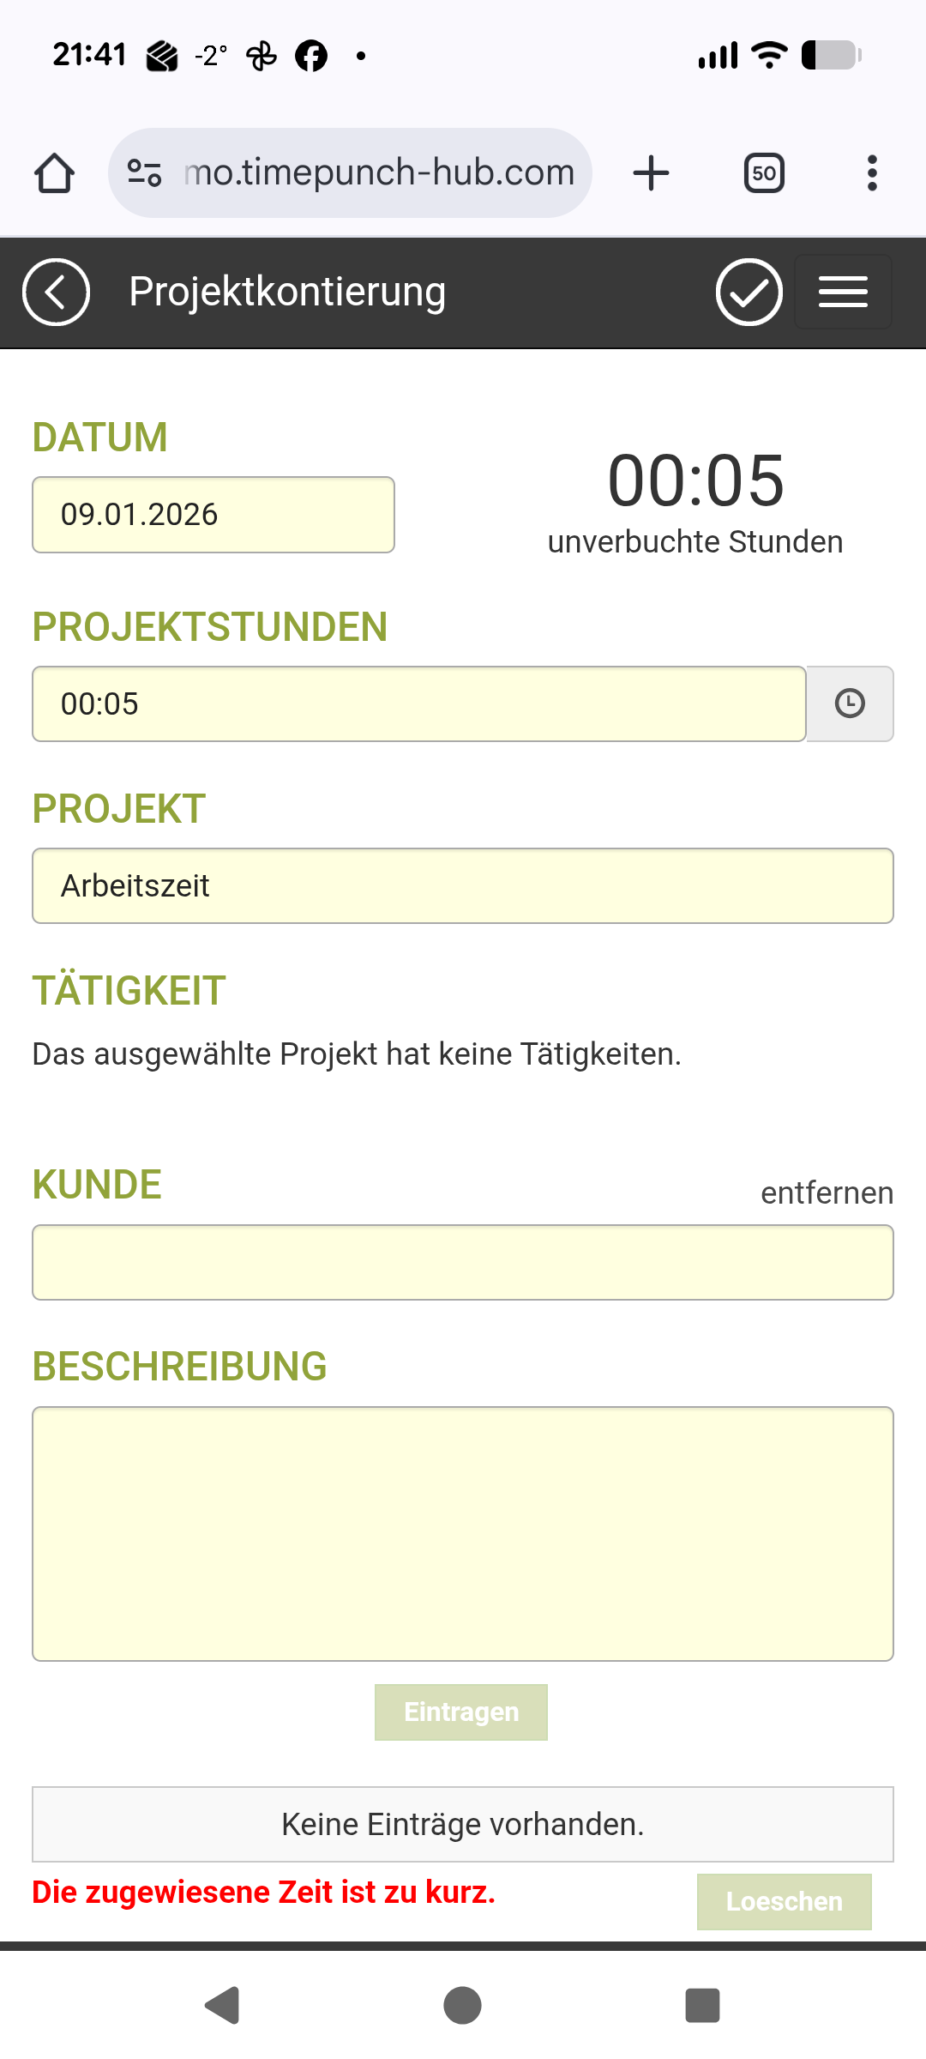Tap the Android back navigation button
926x2059 pixels.
click(223, 2006)
